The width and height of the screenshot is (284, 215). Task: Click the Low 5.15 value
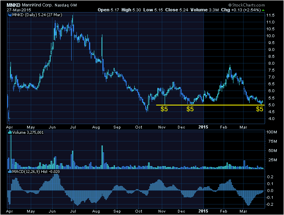click(153, 10)
